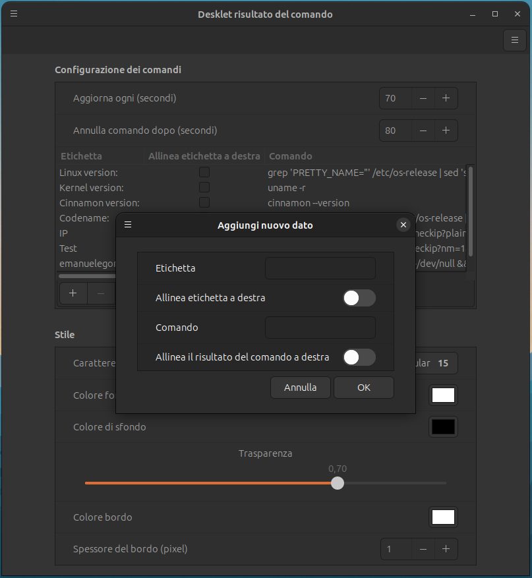Check align-right box for Linux version row
The width and height of the screenshot is (532, 578).
click(204, 172)
